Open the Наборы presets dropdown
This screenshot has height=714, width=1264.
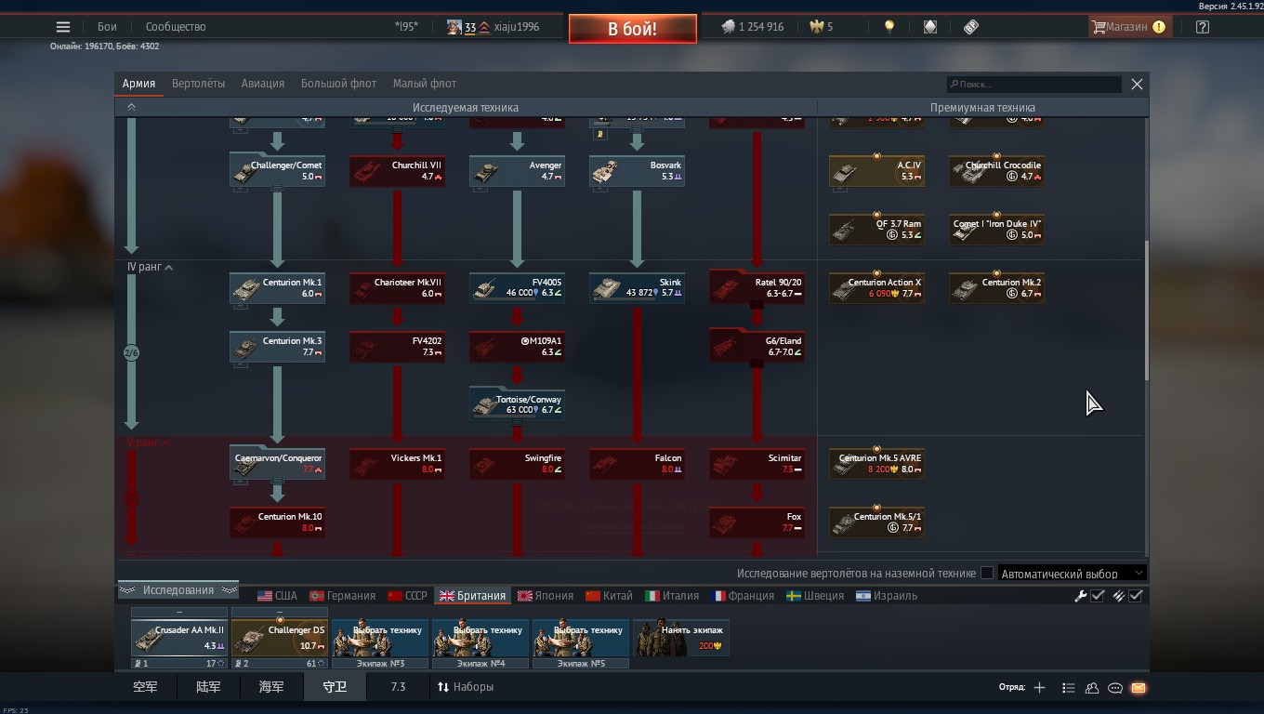click(x=466, y=687)
